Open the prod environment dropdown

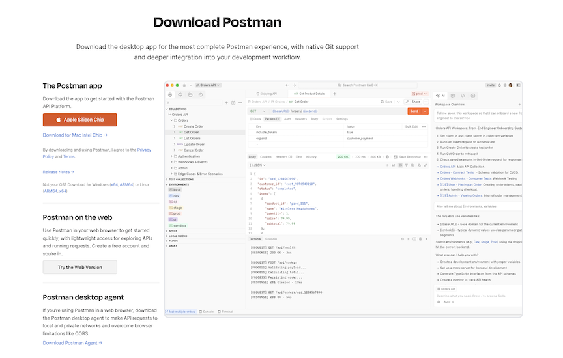coord(419,94)
